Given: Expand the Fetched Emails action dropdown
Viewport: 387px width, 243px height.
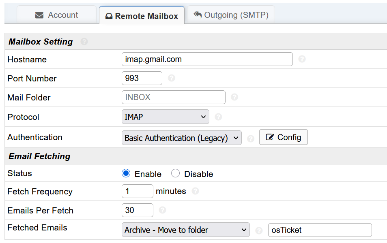Looking at the screenshot, I should click(x=185, y=230).
